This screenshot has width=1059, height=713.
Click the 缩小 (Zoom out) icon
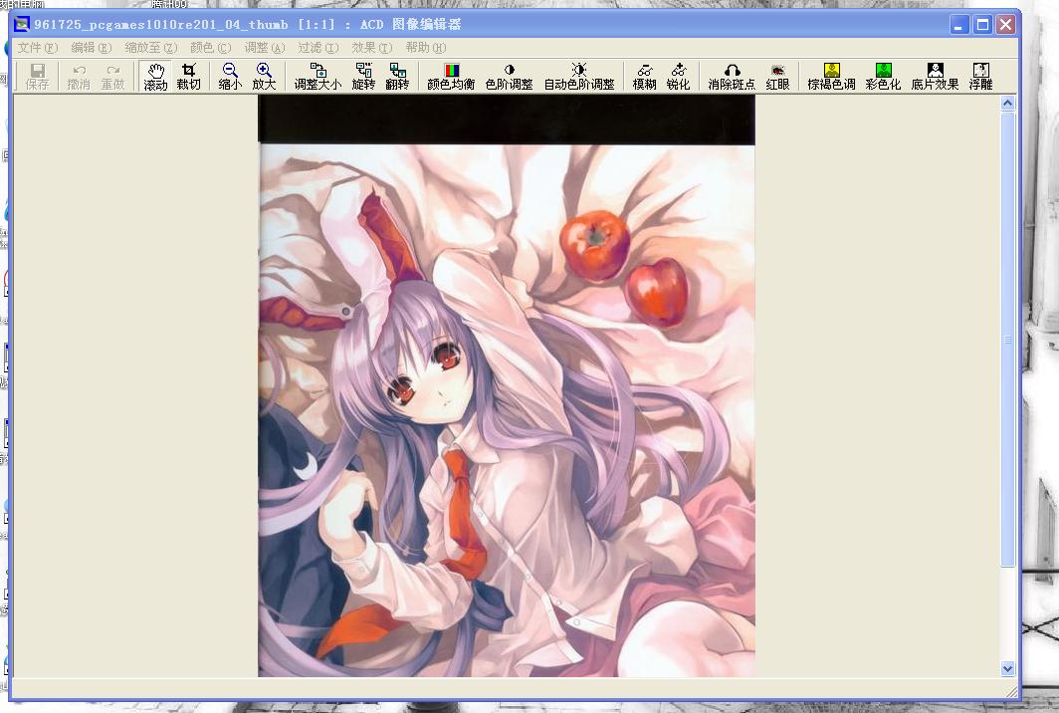pyautogui.click(x=230, y=77)
